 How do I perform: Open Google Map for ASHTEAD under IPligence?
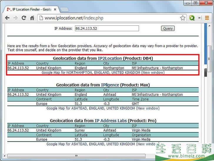(x=103, y=108)
